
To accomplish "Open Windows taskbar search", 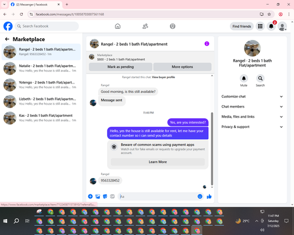I will tap(16, 221).
